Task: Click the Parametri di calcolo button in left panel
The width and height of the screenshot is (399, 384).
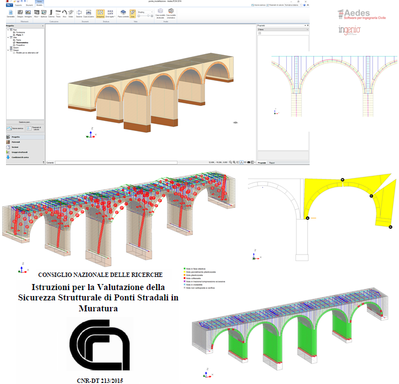Action: [35, 128]
